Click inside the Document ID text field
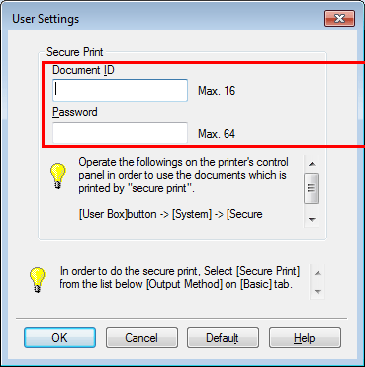 click(x=120, y=90)
